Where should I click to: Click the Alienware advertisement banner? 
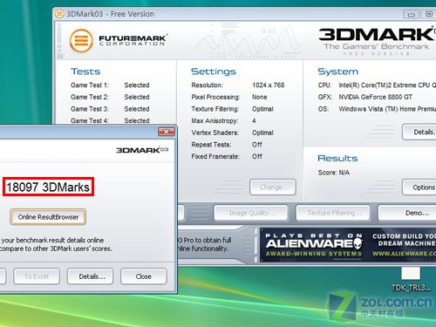pyautogui.click(x=348, y=245)
